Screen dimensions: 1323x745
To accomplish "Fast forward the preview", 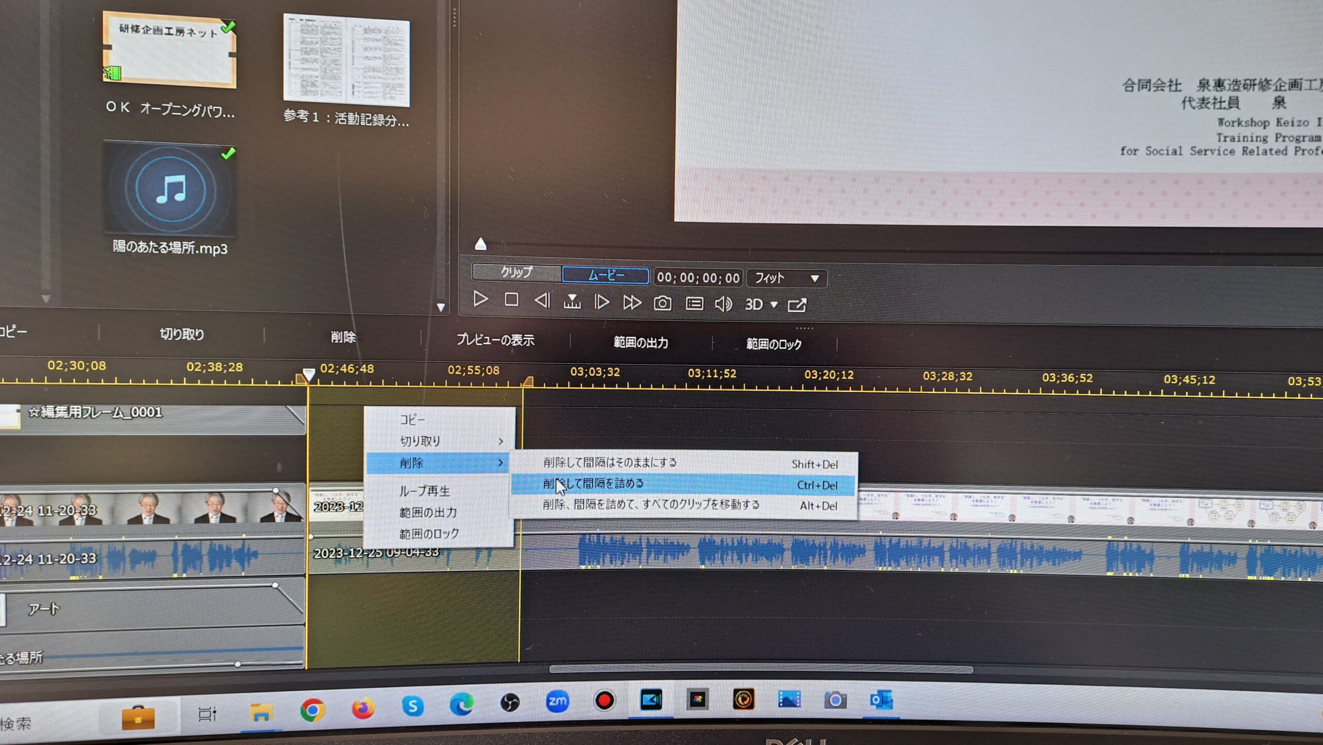I will tap(632, 302).
